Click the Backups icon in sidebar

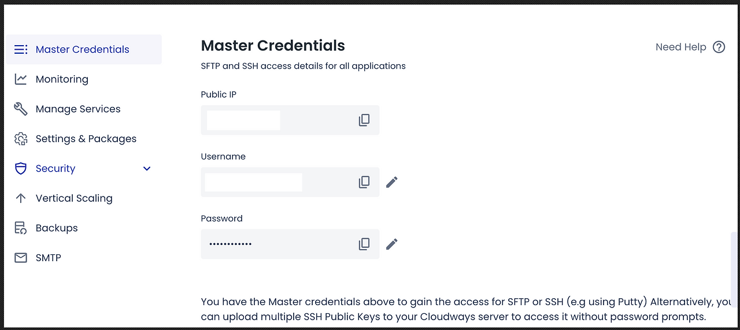pos(21,228)
